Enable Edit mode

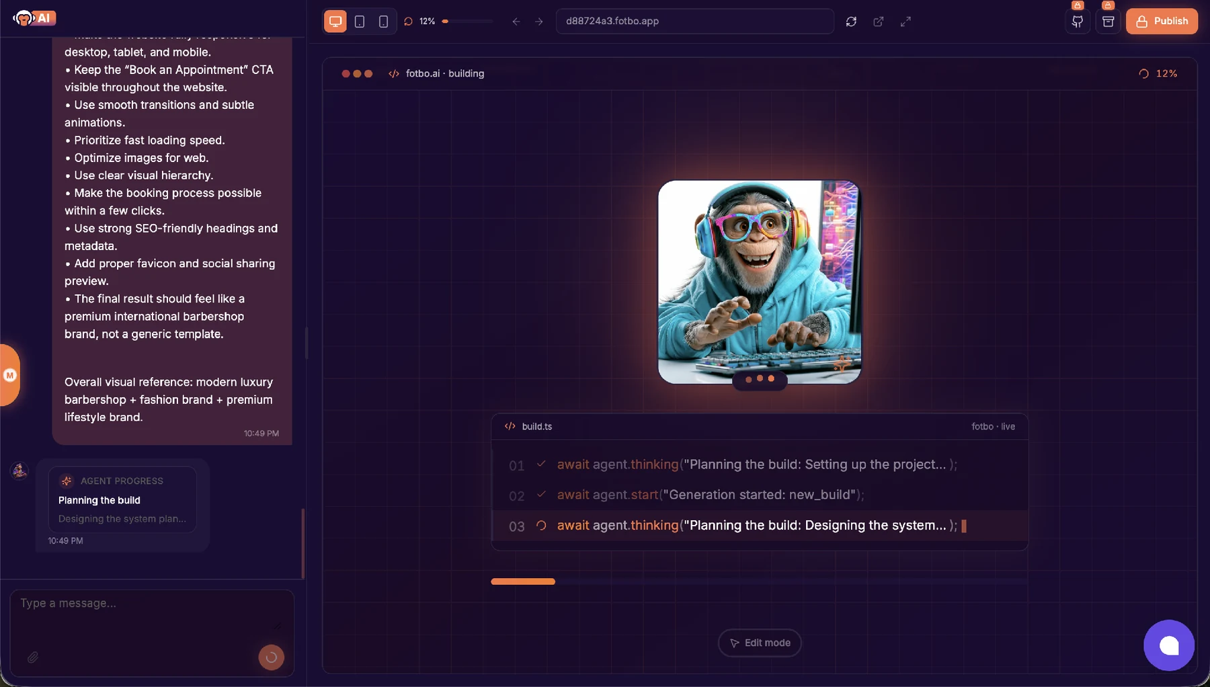(760, 643)
